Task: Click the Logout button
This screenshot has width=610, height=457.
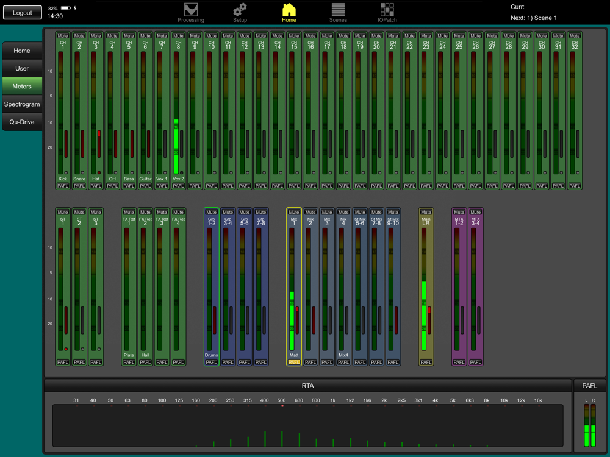Action: (22, 13)
